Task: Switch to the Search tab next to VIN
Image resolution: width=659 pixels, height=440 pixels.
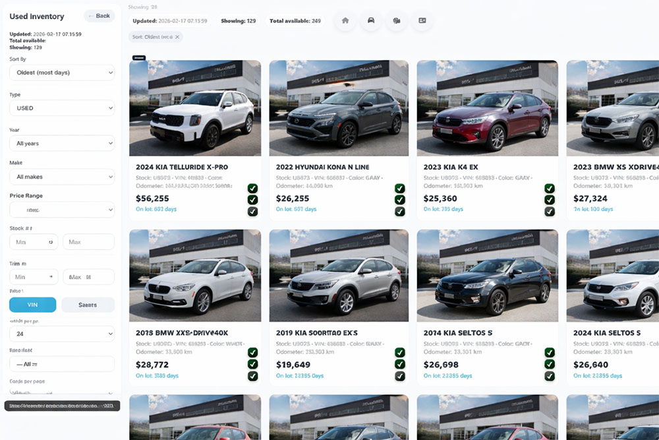Action: pos(88,304)
